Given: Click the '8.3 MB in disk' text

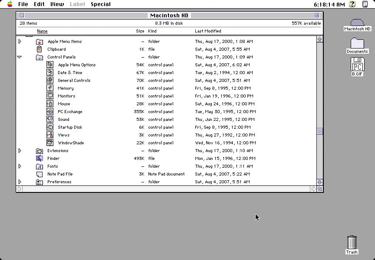Looking at the screenshot, I should click(169, 23).
